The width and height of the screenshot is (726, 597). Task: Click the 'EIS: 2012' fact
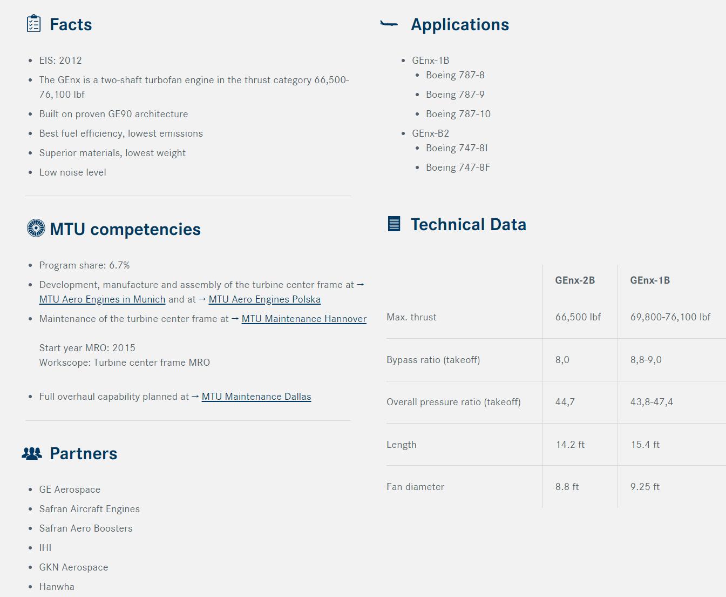click(60, 61)
